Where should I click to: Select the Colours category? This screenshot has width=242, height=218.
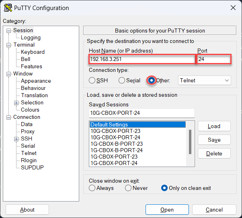(30, 110)
